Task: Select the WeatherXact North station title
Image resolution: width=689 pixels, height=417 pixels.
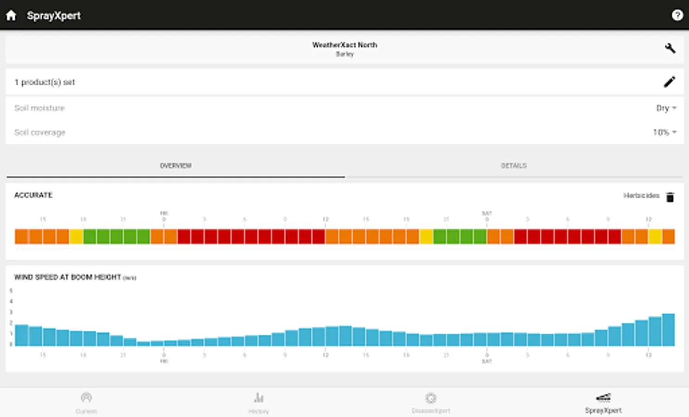Action: pos(344,45)
